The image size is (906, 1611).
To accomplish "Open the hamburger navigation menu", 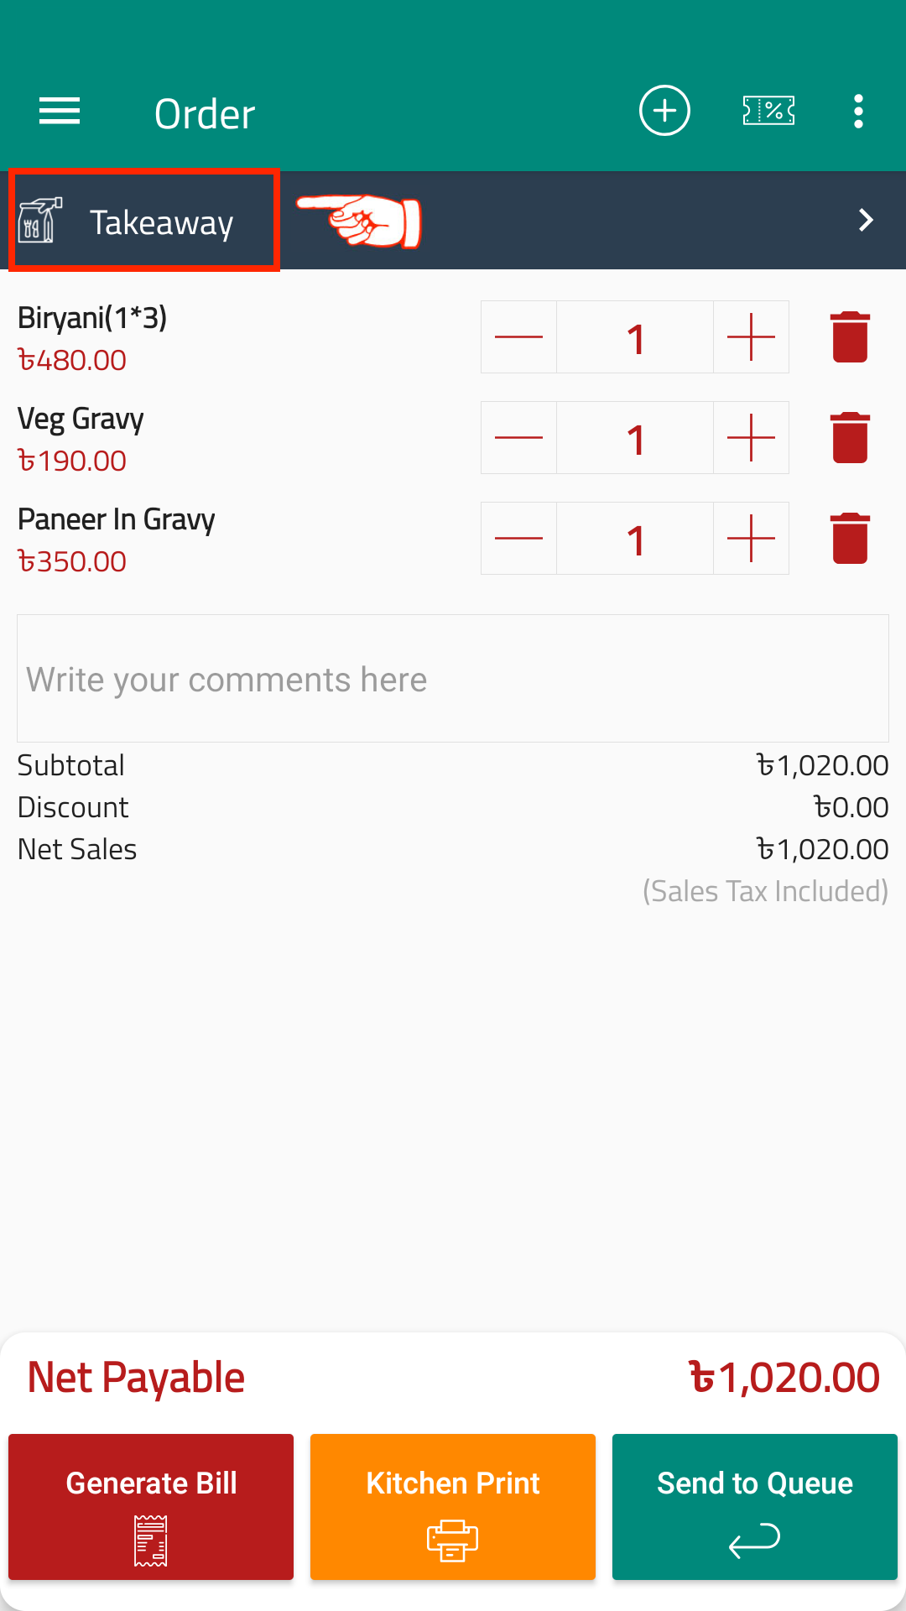I will point(60,111).
